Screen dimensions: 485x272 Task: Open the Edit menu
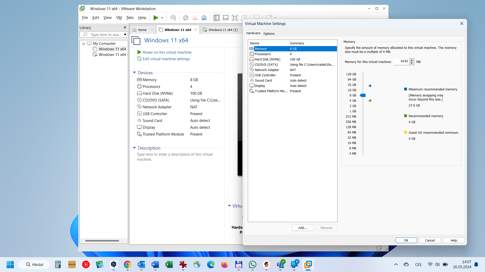95,18
